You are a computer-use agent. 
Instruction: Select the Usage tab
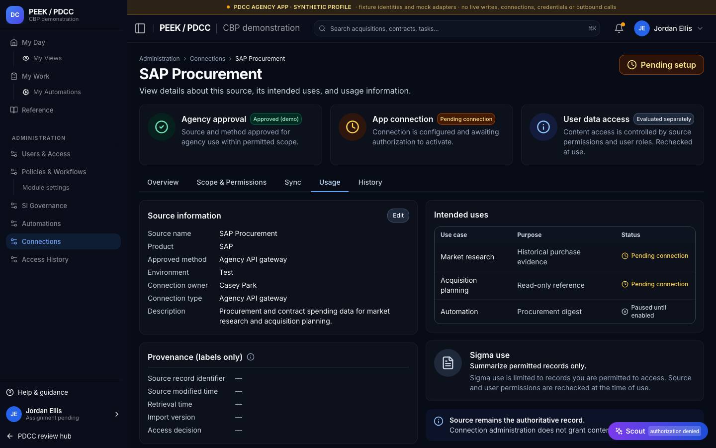click(330, 182)
